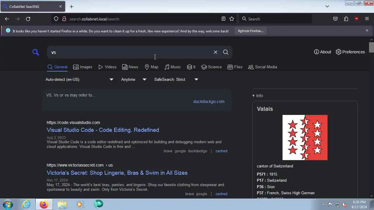This screenshot has height=210, width=374.
Task: Dismiss the Firefox refresh notification bar
Action: [367, 30]
